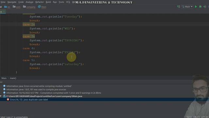Click the println "Tuesday" line
Screen dimensions: 209x118
pos(56,17)
